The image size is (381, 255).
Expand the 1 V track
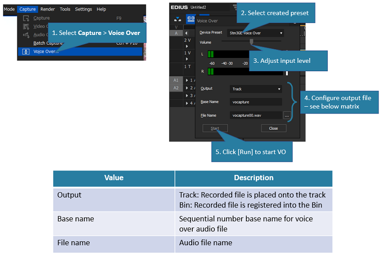(187, 59)
